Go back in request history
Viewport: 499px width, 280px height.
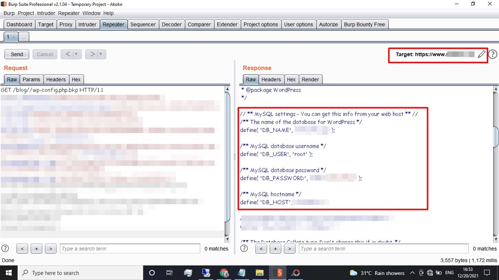(68, 54)
